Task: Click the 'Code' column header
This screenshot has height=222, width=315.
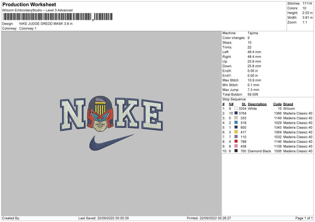Action: 277,104
